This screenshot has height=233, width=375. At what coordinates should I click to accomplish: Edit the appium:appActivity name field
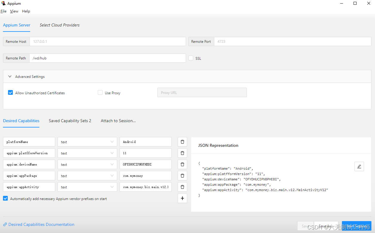29,187
